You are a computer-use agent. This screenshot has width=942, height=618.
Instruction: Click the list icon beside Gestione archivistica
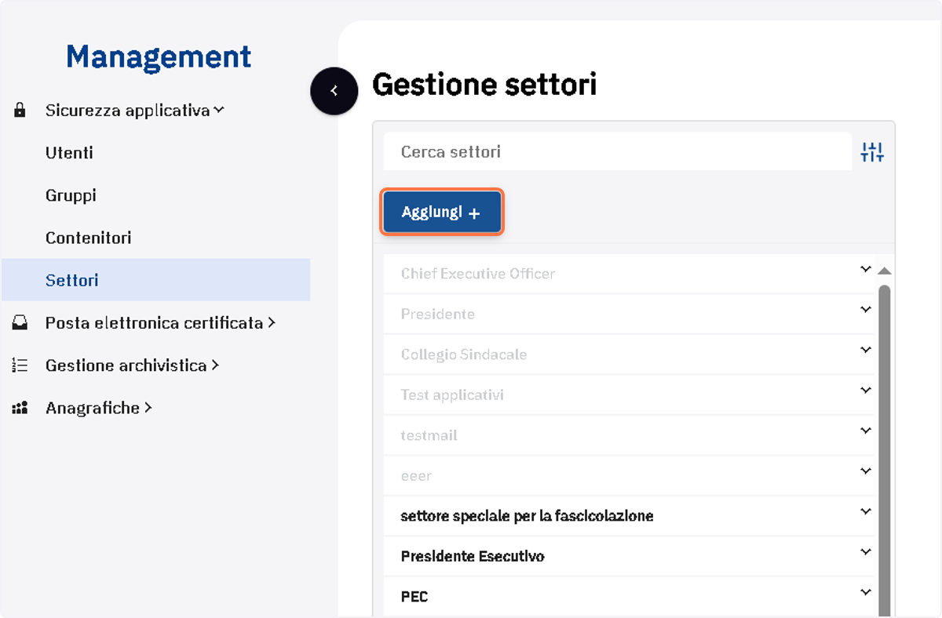[20, 365]
